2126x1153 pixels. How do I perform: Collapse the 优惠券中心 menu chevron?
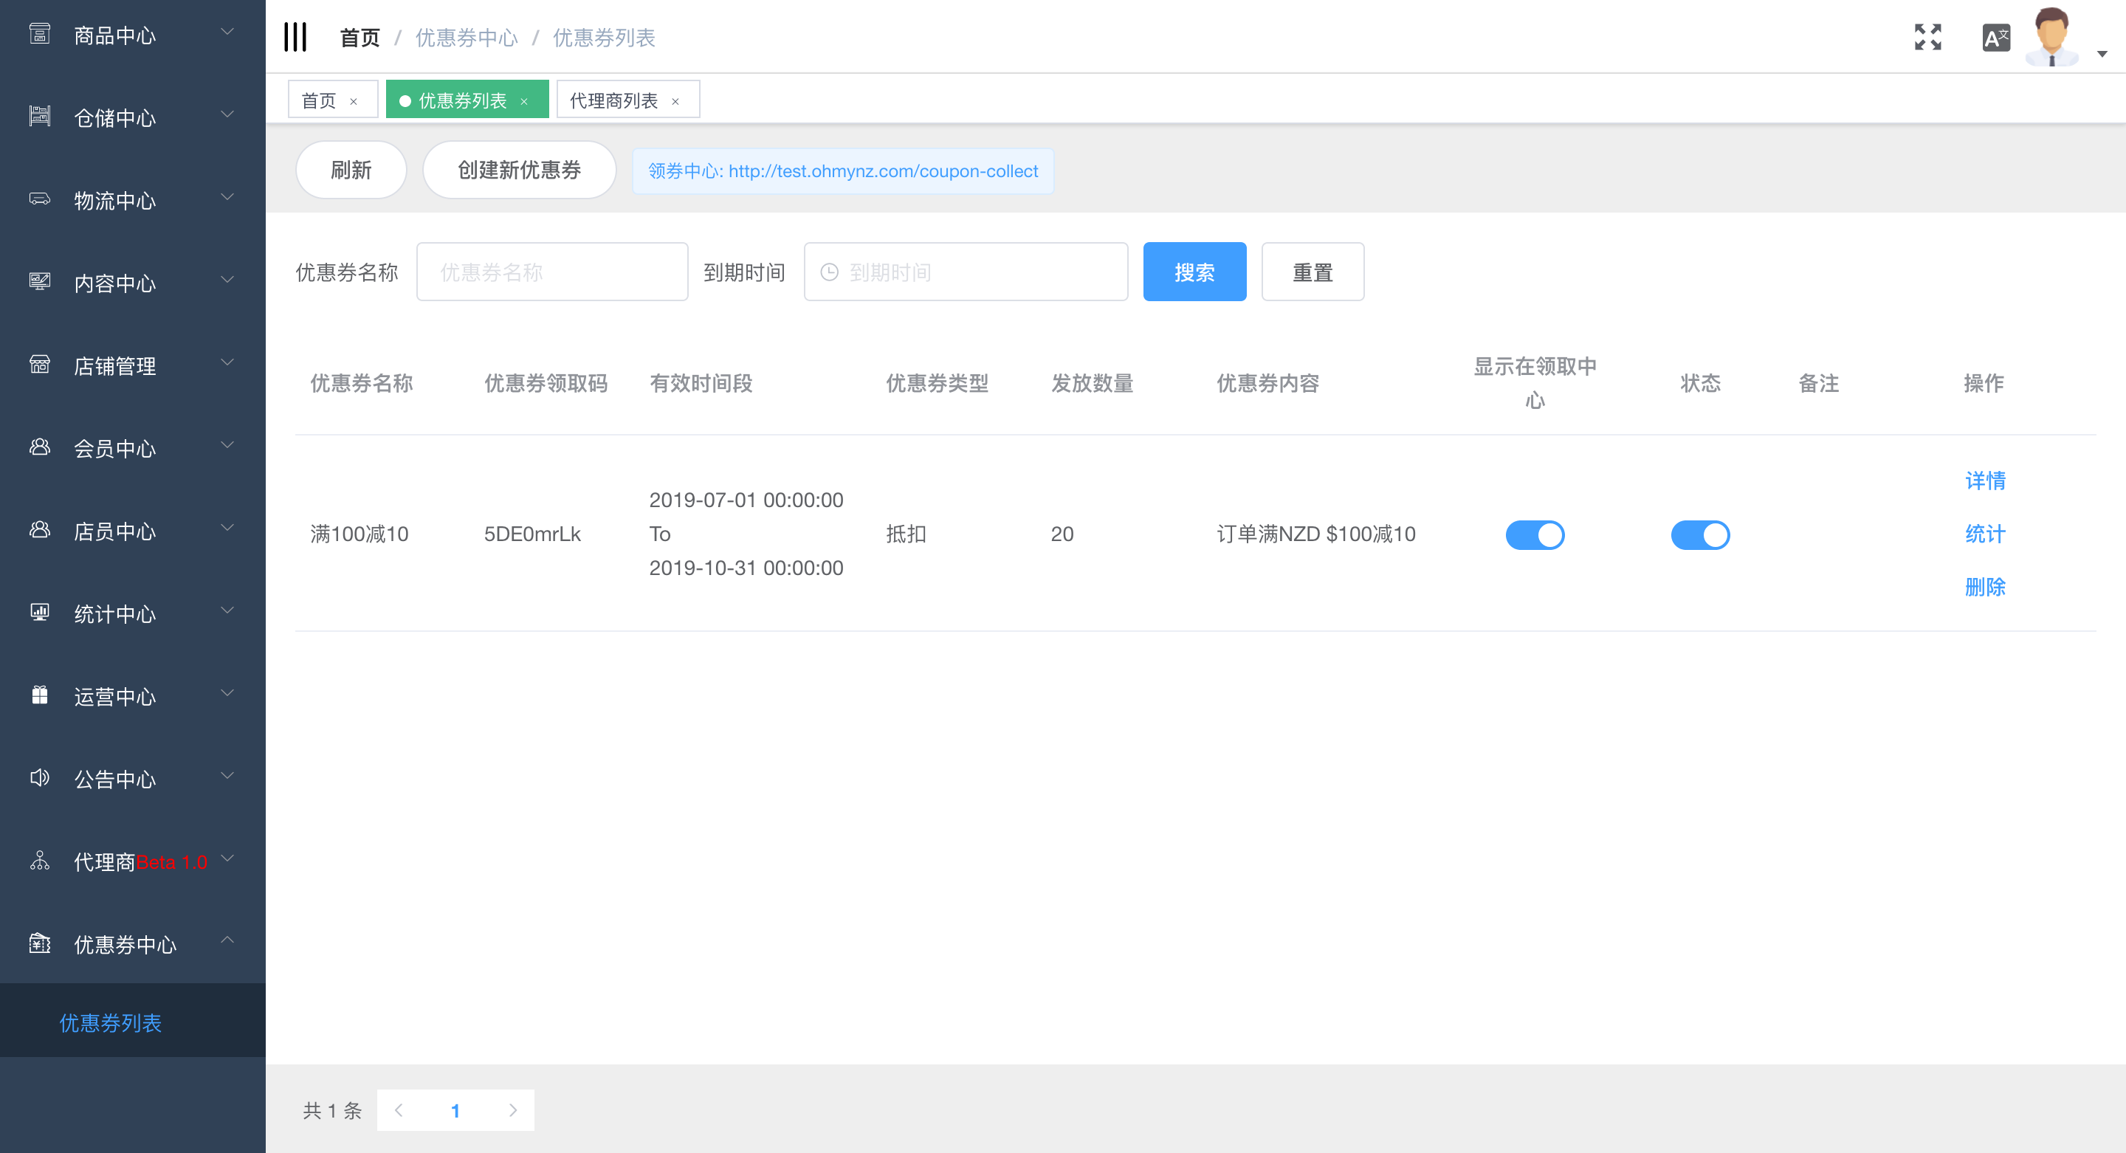228,941
